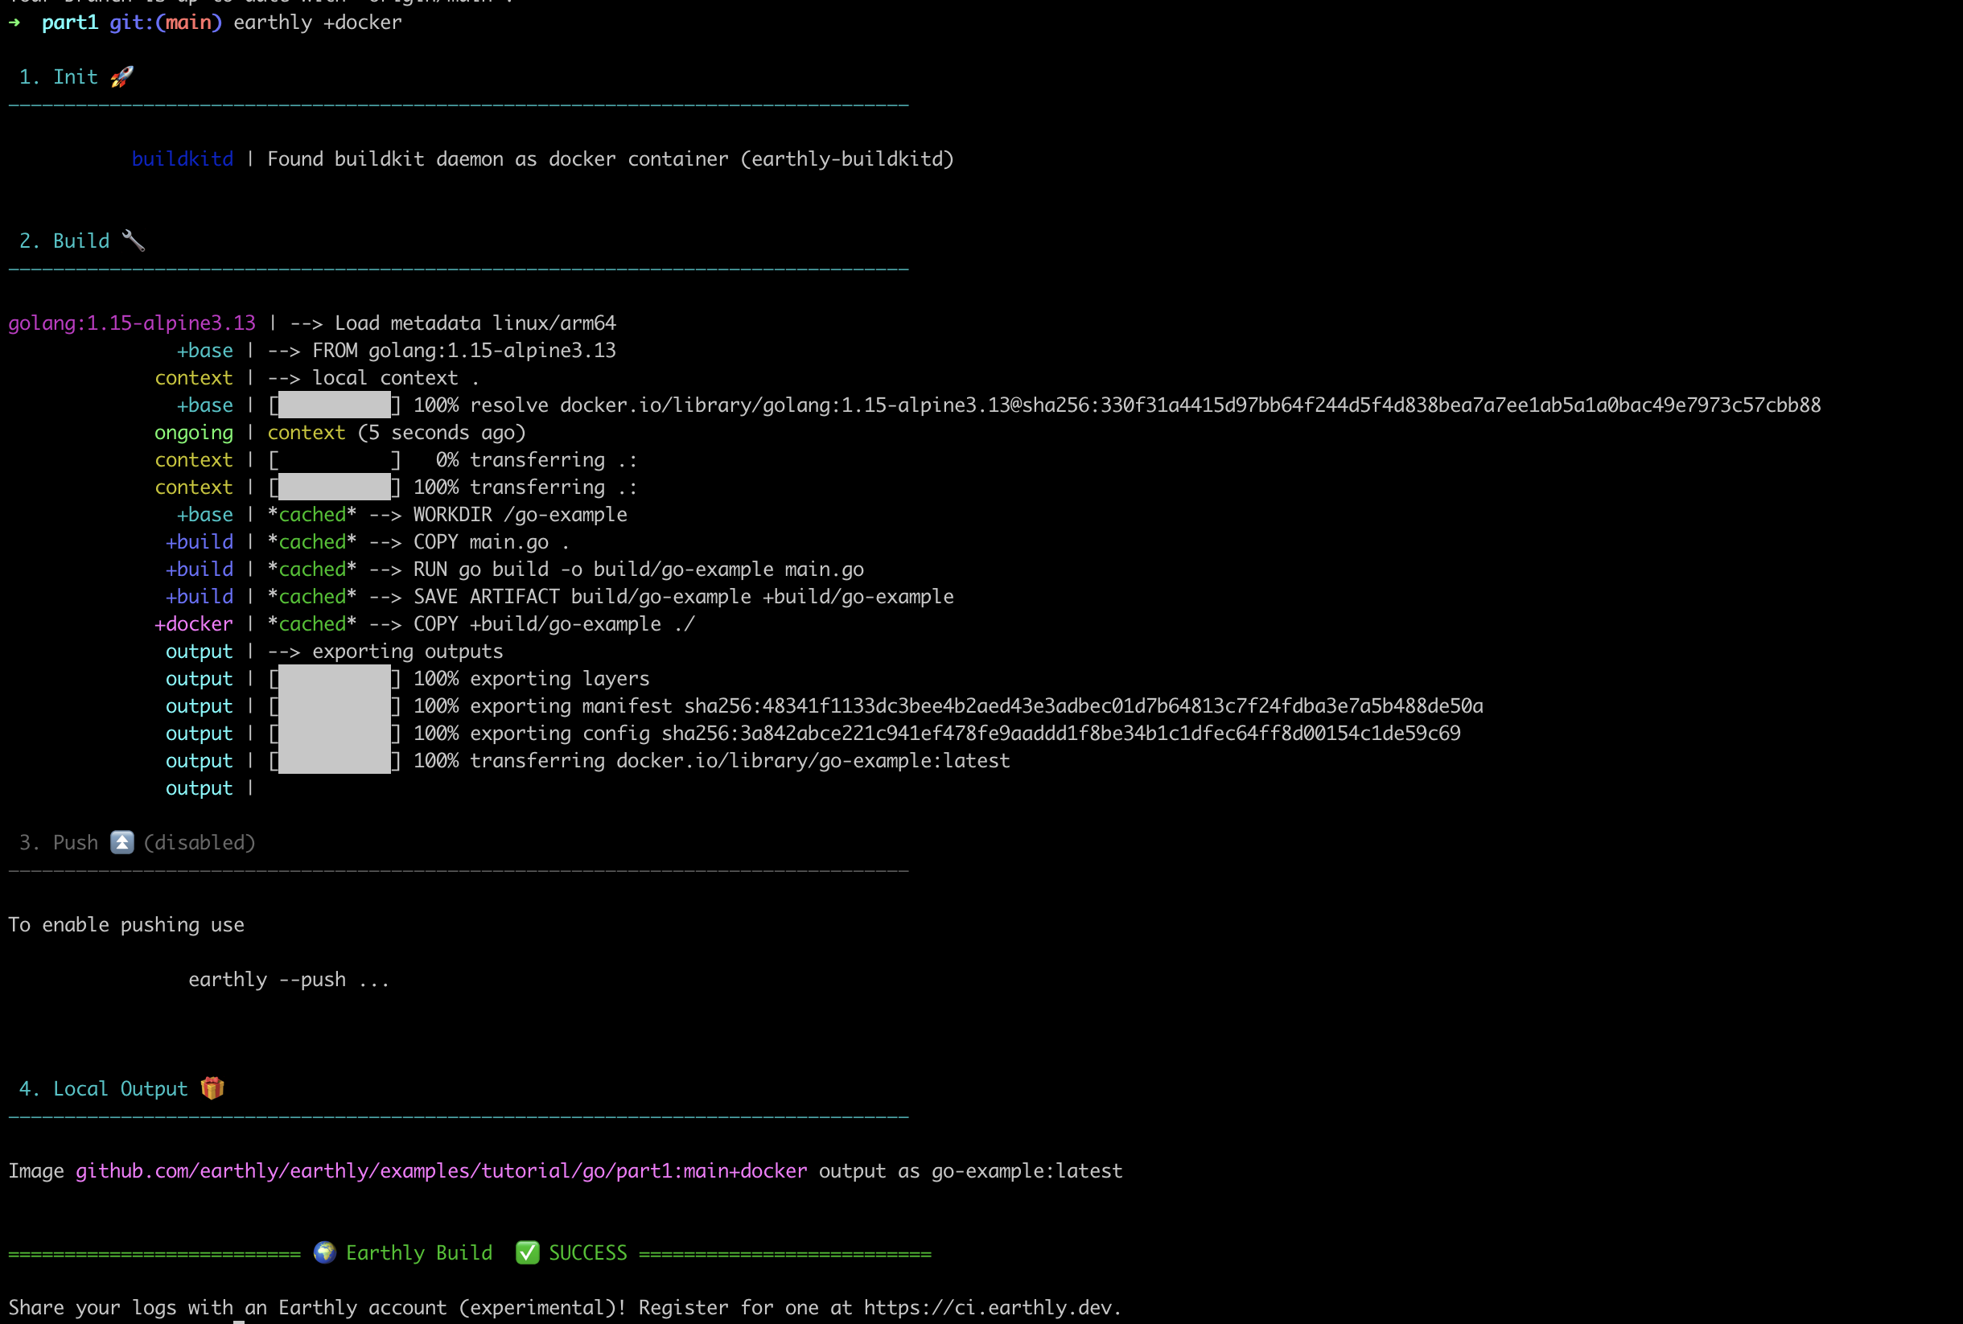Click the last empty 'output |' line

coord(210,787)
